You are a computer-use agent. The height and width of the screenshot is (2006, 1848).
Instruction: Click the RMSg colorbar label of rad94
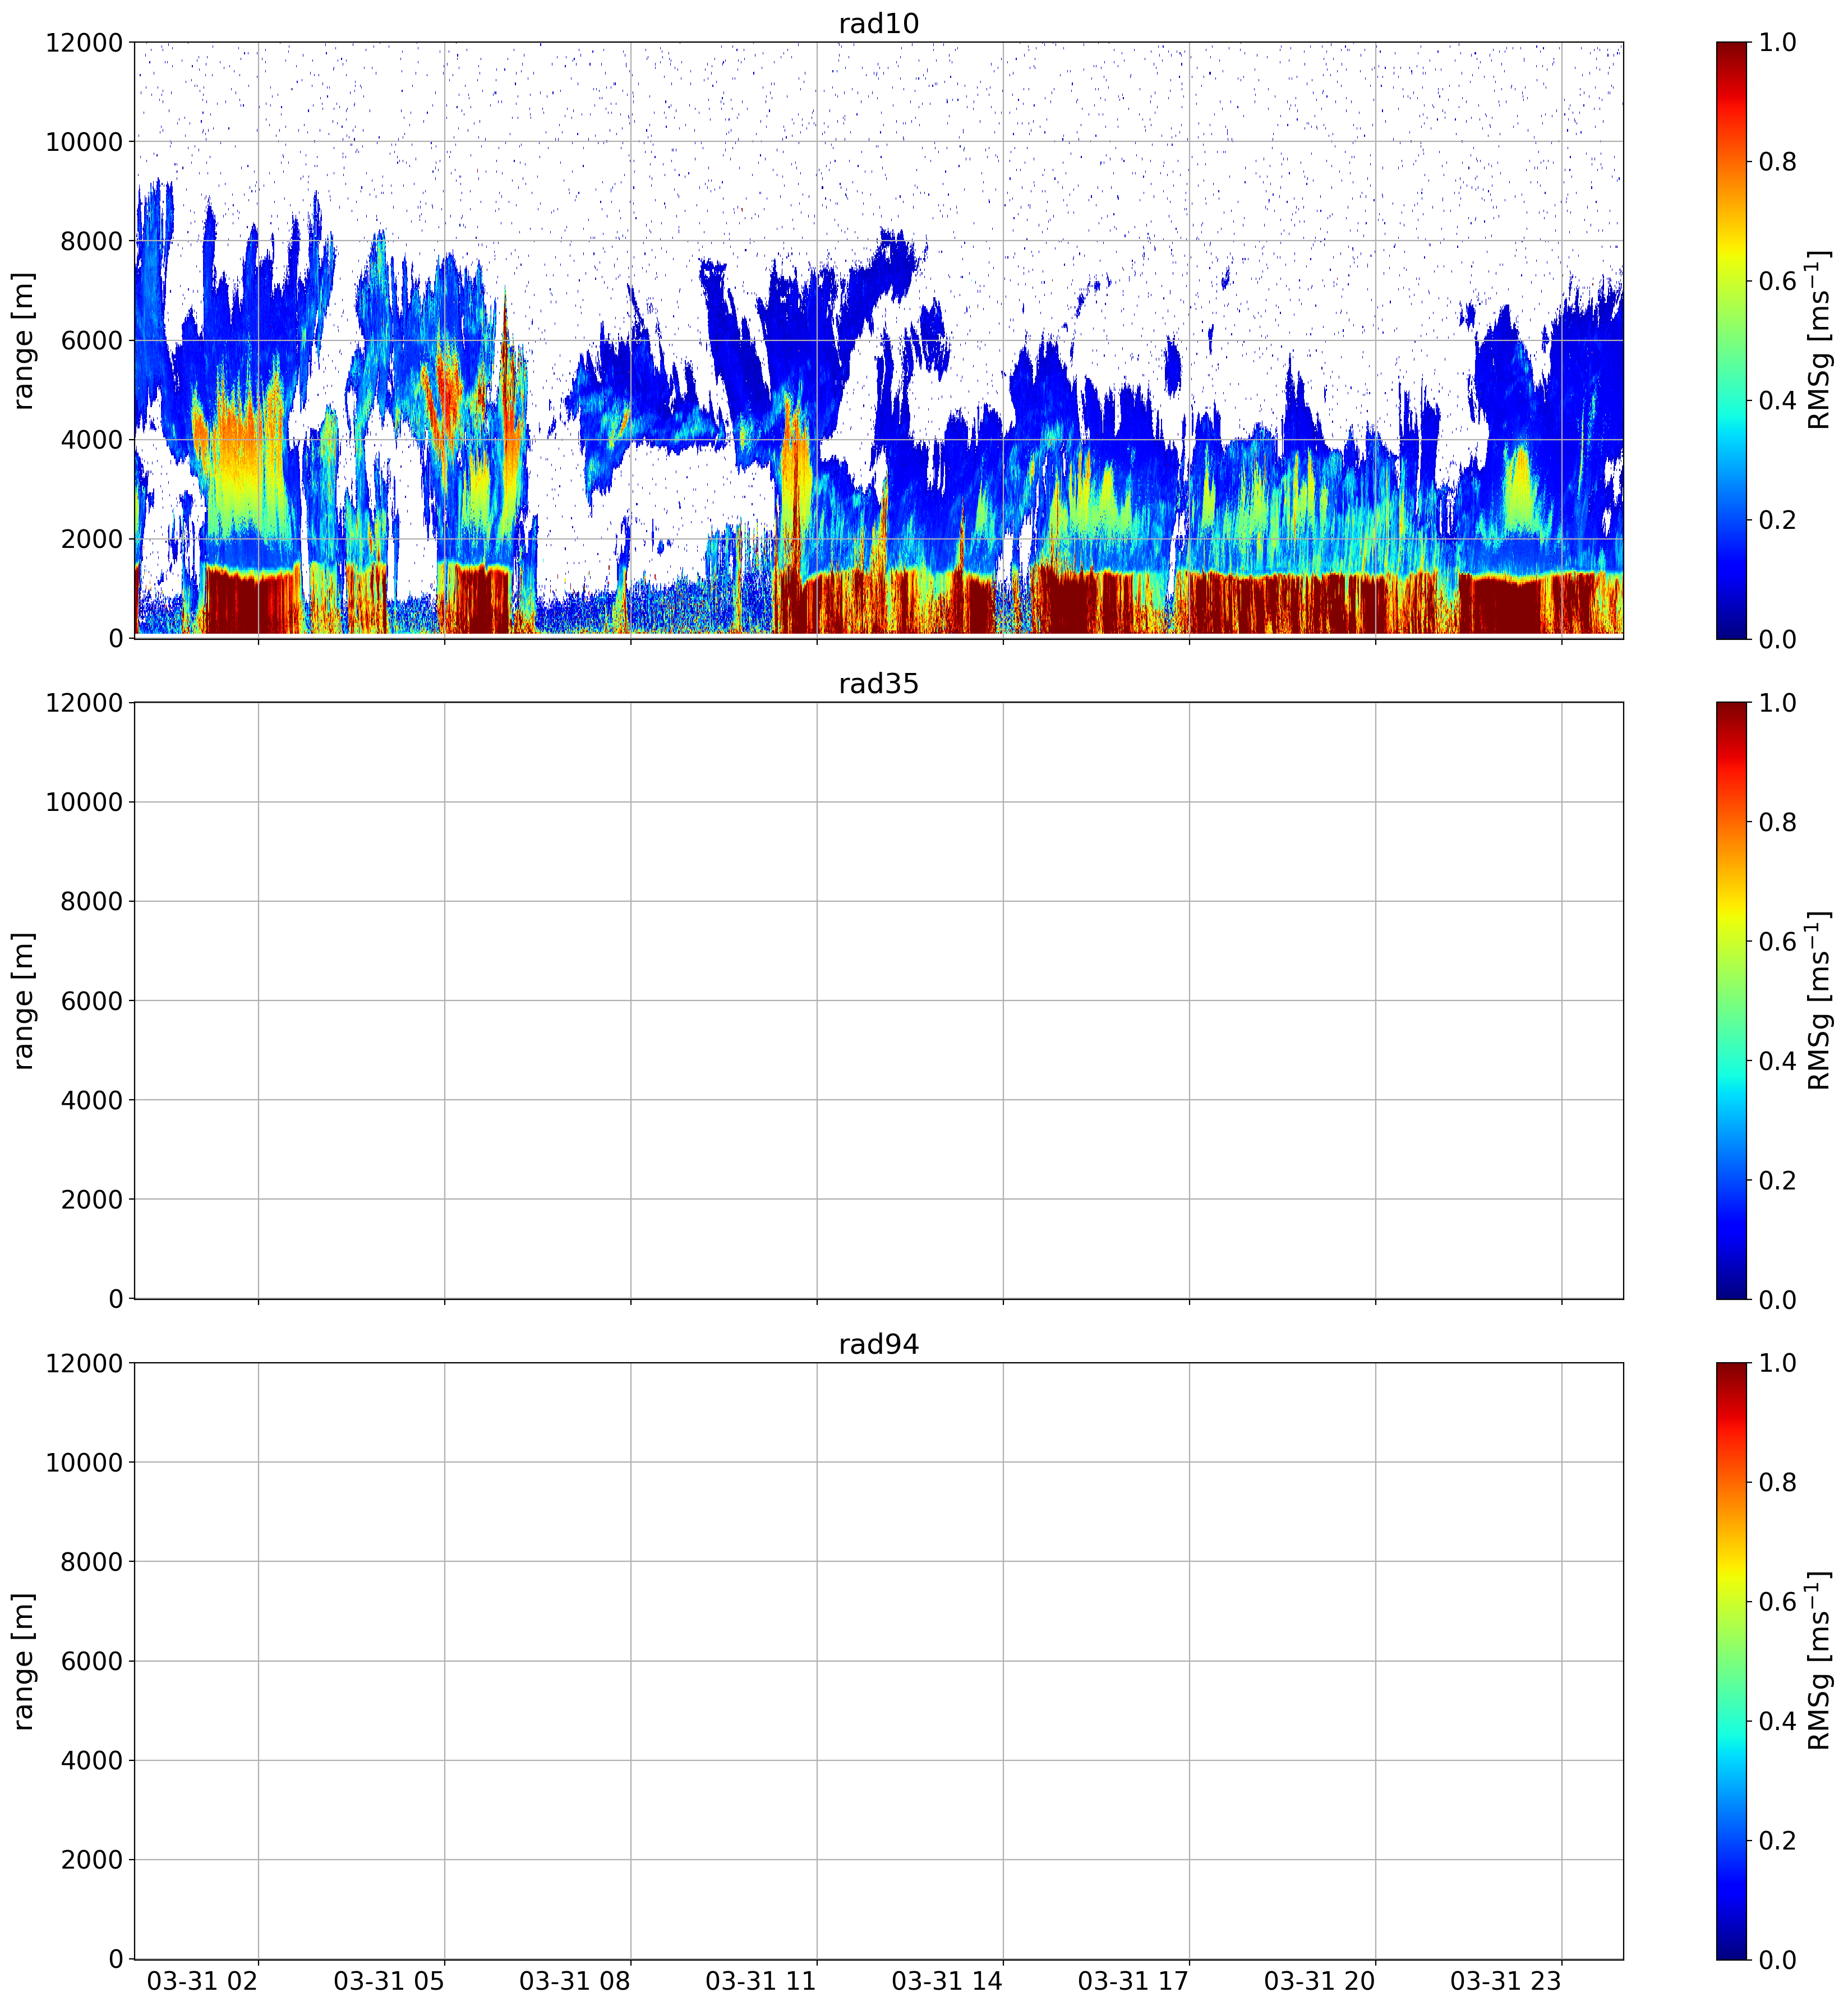[1820, 1661]
